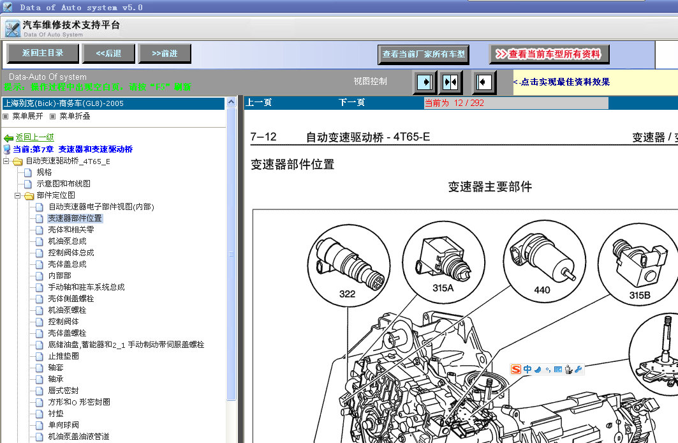This screenshot has height=443, width=678.
Task: Click the >>前进 forward button
Action: pyautogui.click(x=165, y=54)
